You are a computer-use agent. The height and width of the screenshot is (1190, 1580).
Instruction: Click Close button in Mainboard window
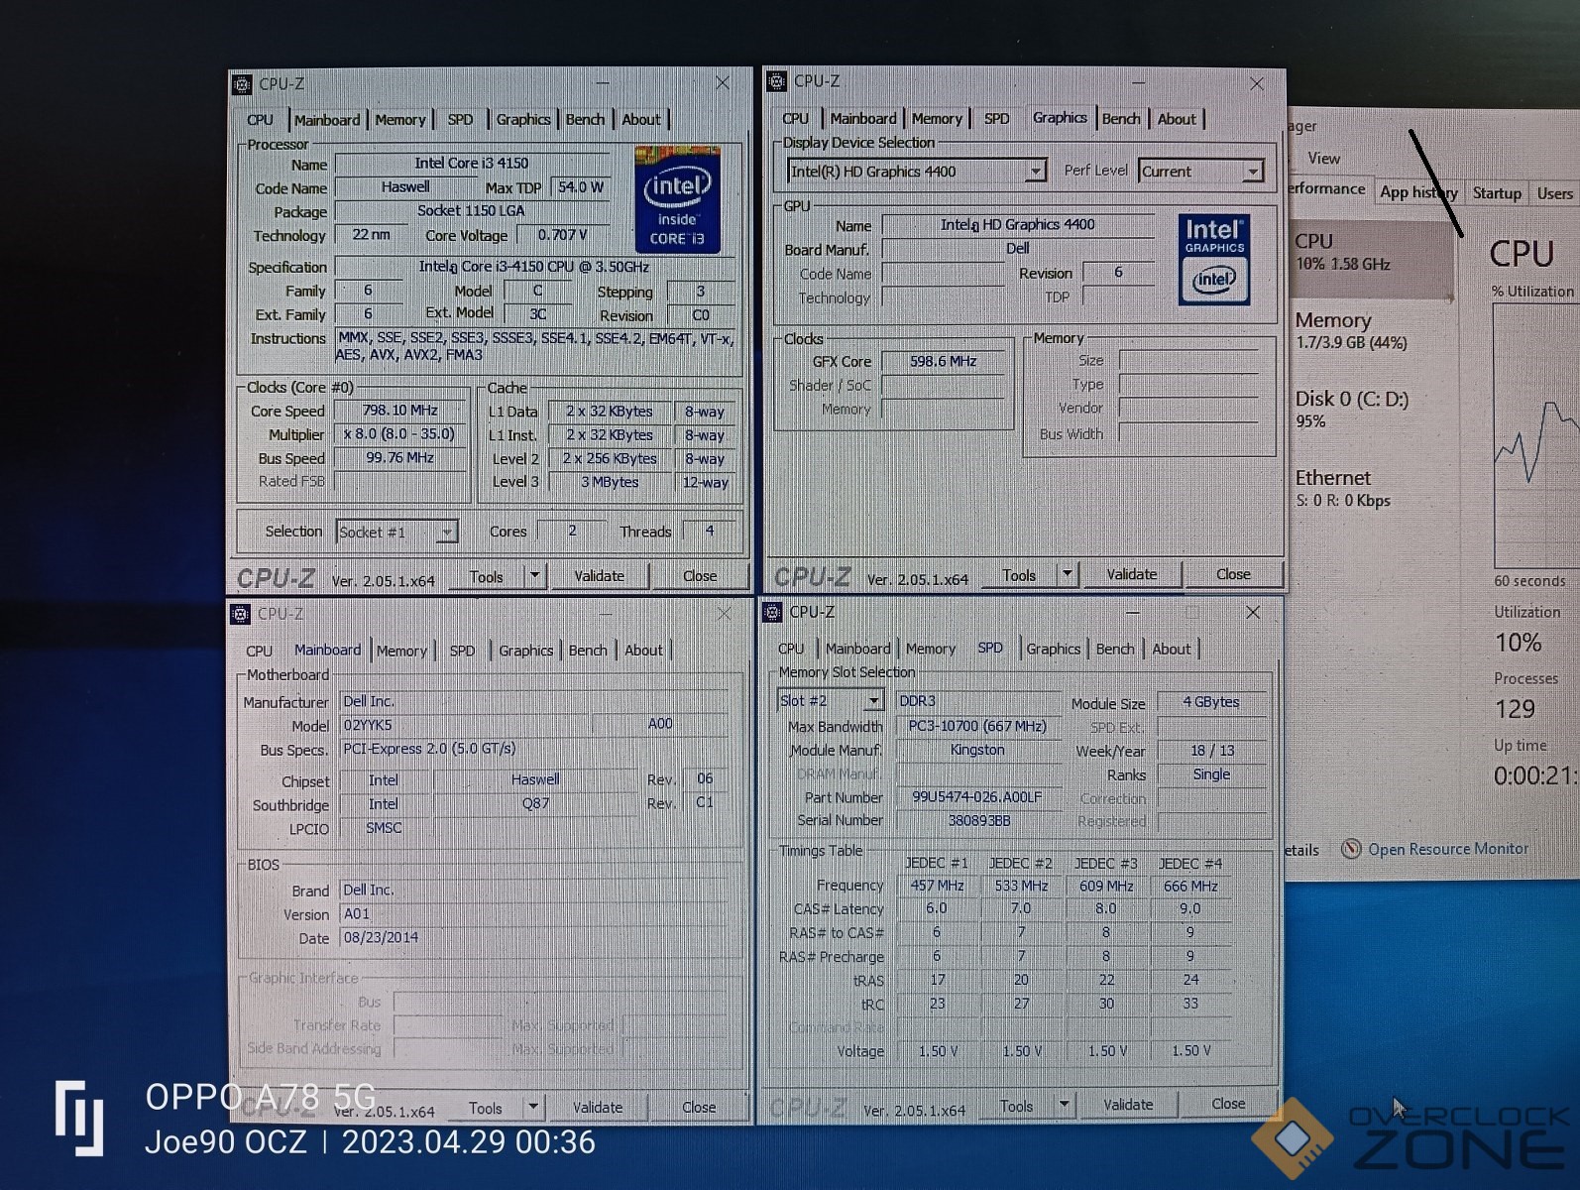[x=699, y=1107]
